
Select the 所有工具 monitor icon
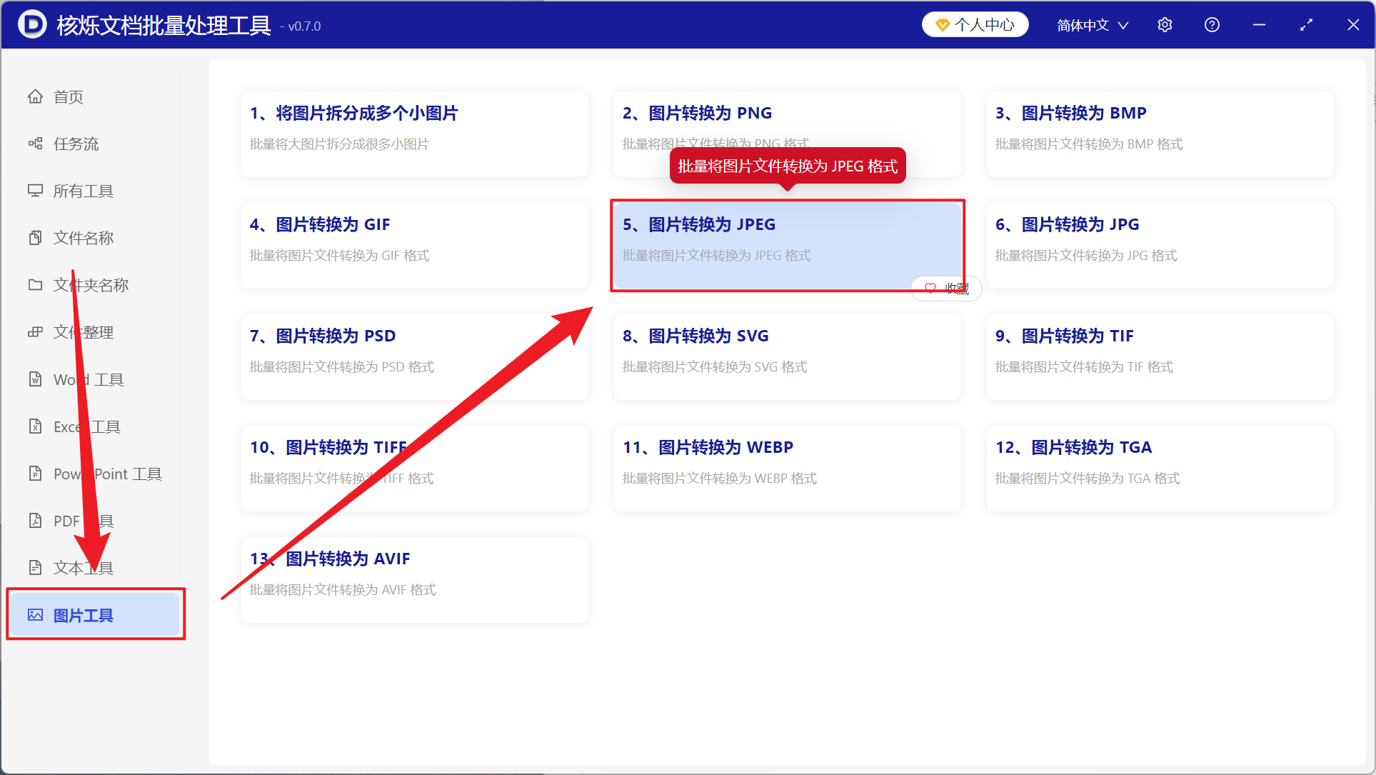pyautogui.click(x=35, y=191)
